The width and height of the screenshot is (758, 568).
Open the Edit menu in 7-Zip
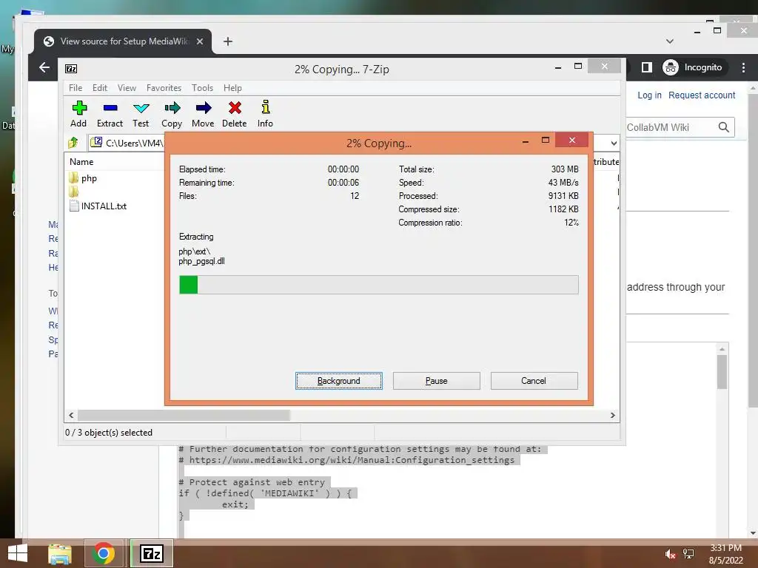tap(100, 88)
